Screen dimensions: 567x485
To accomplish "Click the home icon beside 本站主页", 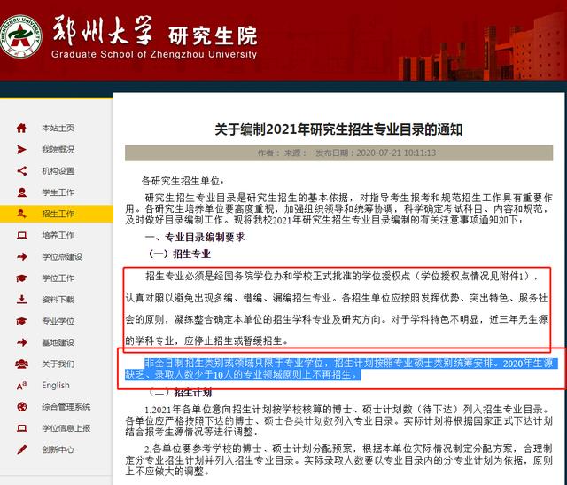I will (21, 128).
